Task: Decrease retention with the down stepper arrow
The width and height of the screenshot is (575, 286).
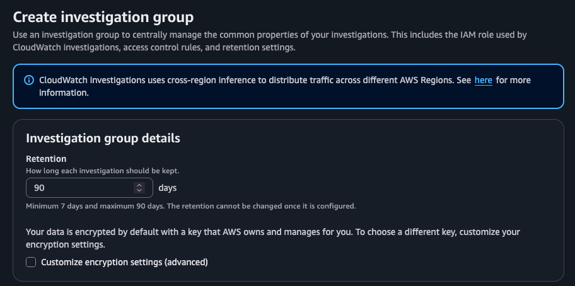Action: (x=139, y=190)
